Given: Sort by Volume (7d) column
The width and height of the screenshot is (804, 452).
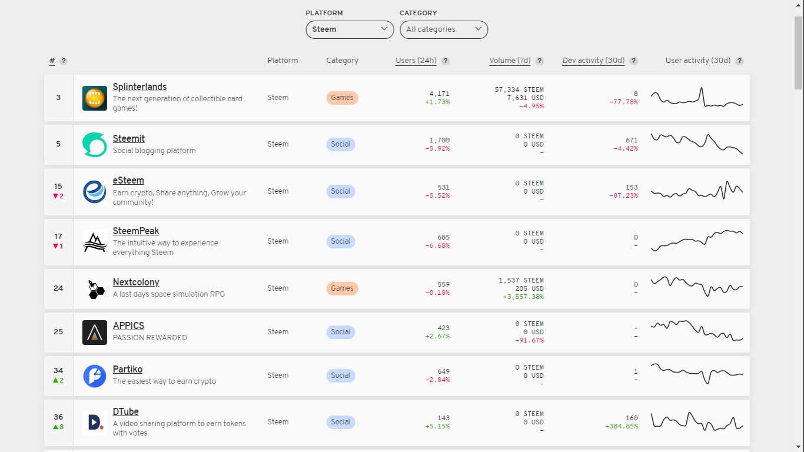Looking at the screenshot, I should (510, 61).
